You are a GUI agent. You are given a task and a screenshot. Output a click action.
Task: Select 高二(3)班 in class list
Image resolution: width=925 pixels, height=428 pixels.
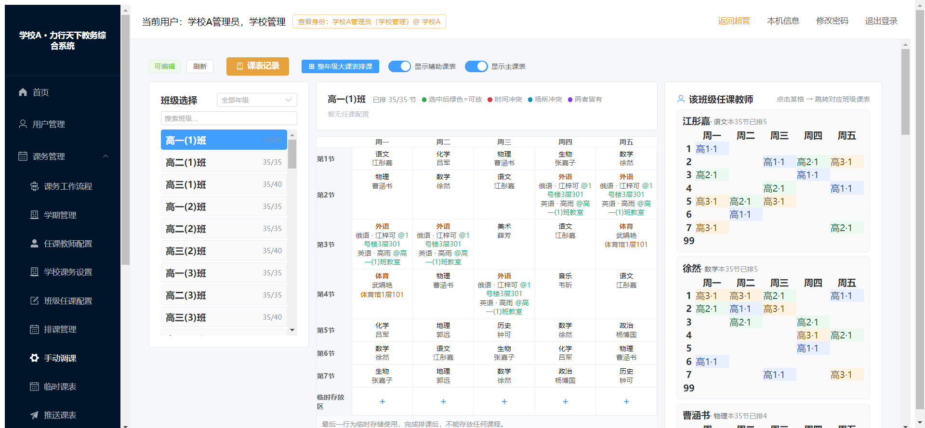[x=224, y=295]
